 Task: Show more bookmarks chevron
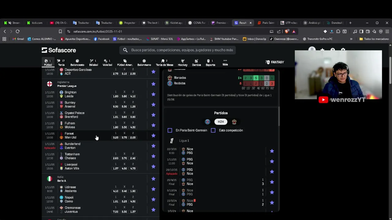[351, 39]
